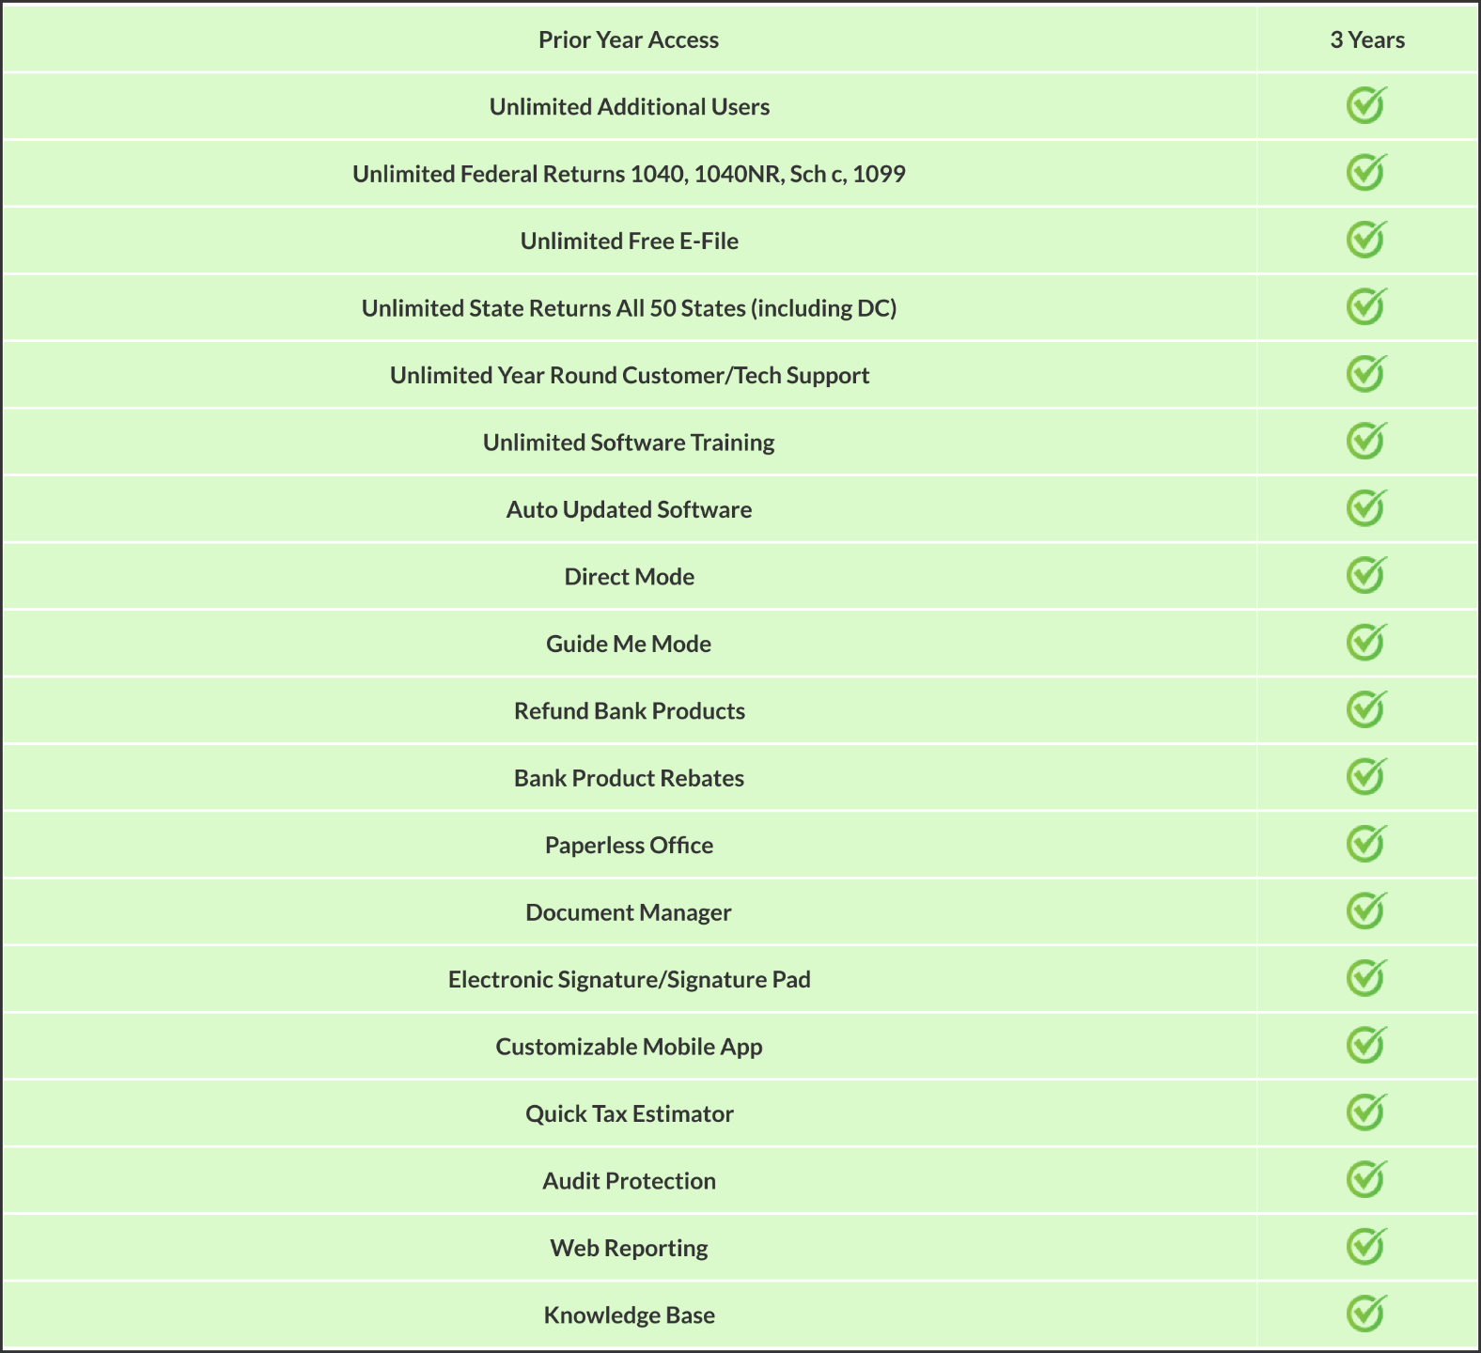Viewport: 1481px width, 1353px height.
Task: Click the 'Auto Updated Software' text
Action: pyautogui.click(x=630, y=509)
